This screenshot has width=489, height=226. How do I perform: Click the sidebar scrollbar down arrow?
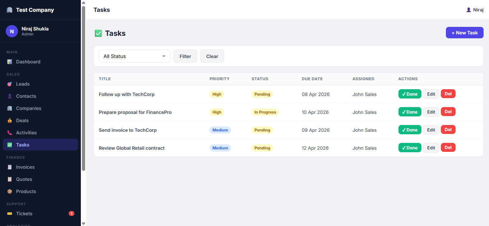[x=83, y=223]
